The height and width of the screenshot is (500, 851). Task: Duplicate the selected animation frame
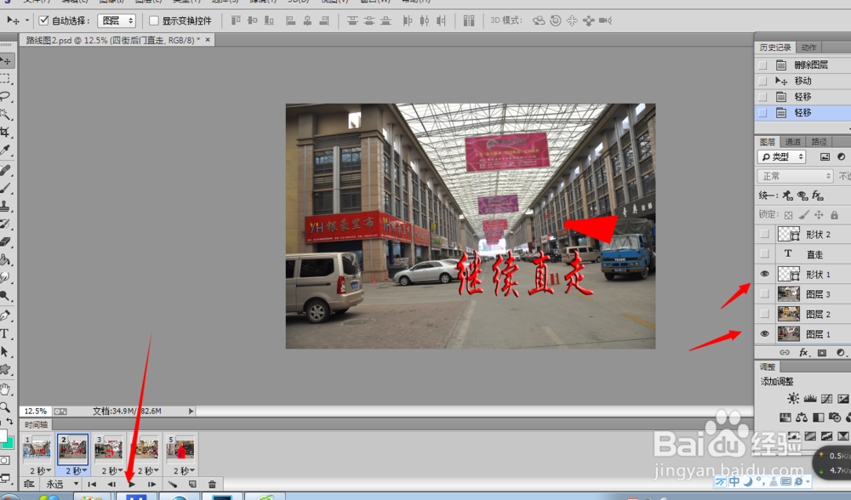pyautogui.click(x=192, y=485)
